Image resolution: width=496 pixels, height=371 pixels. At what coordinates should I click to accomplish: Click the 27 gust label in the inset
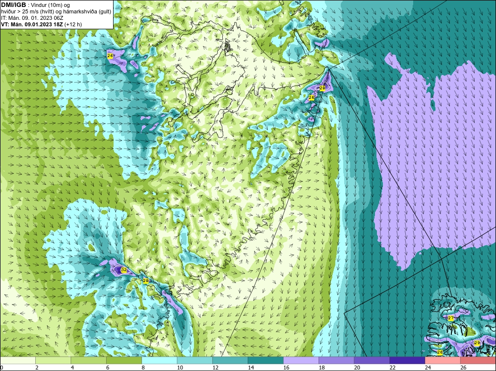click(451, 318)
